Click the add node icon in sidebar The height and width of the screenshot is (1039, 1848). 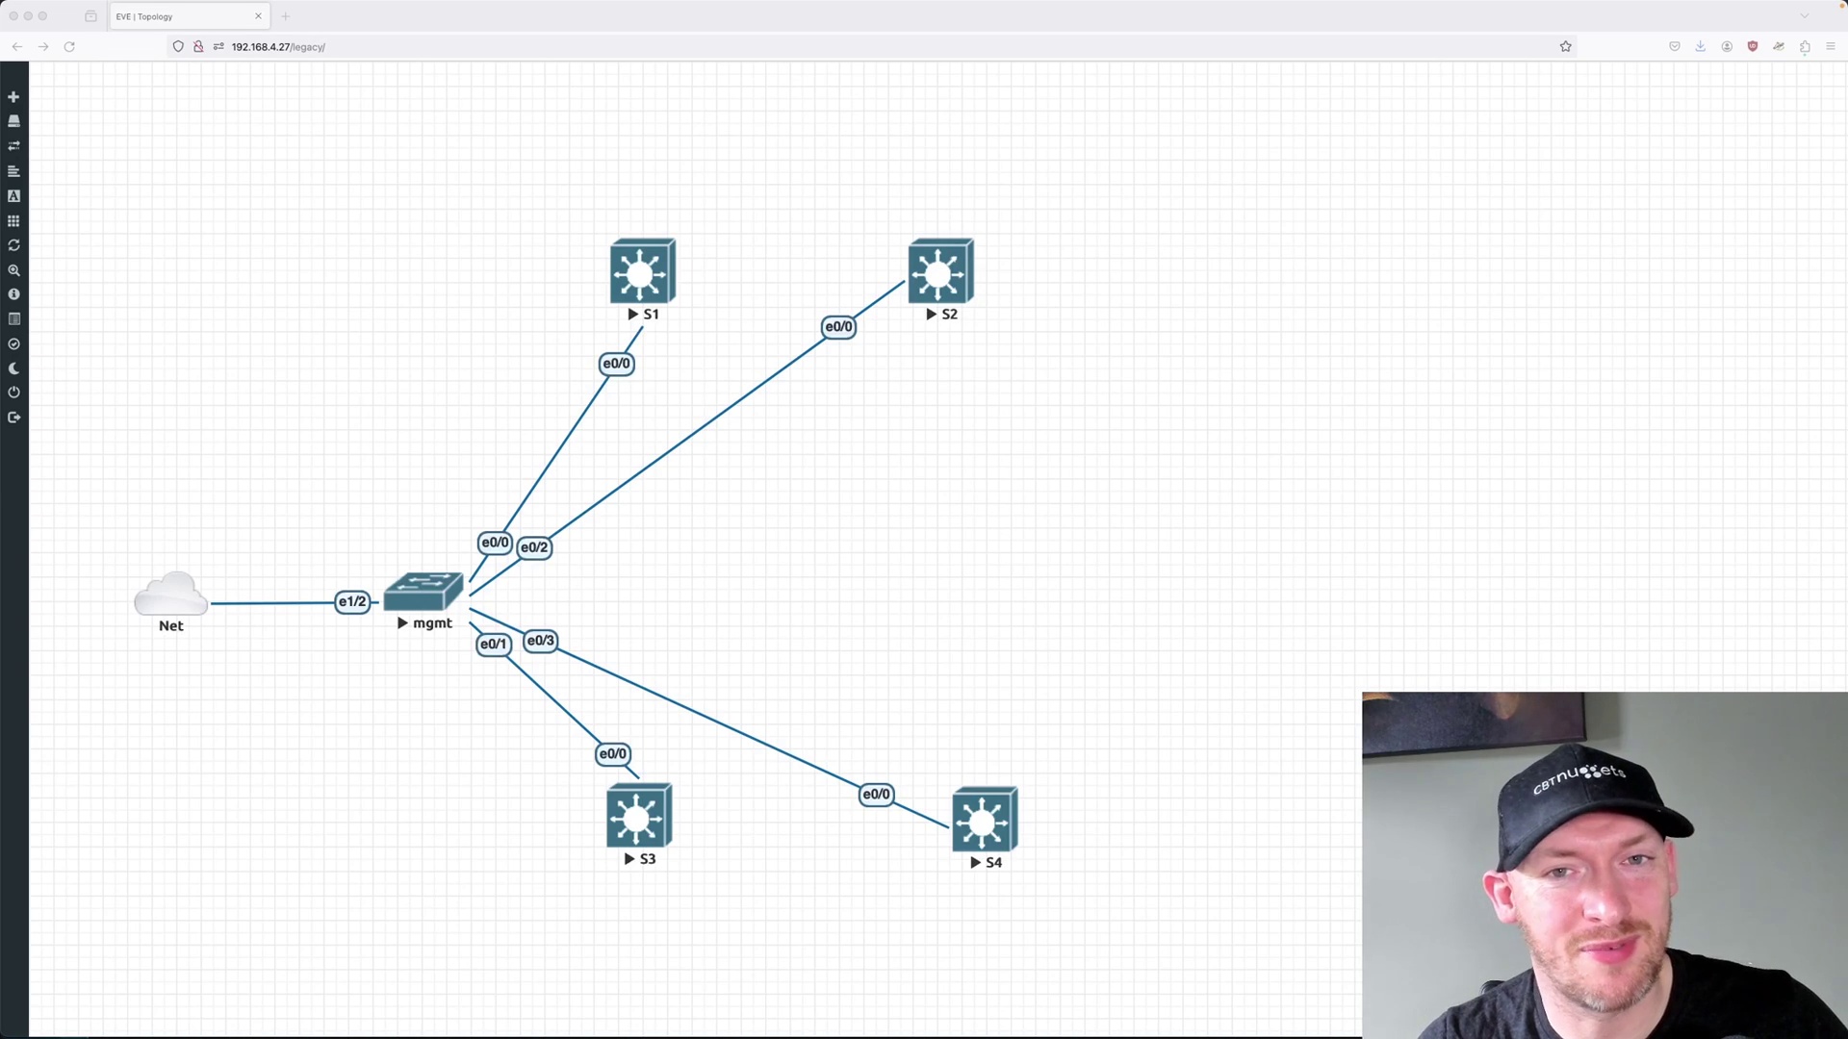coord(14,95)
